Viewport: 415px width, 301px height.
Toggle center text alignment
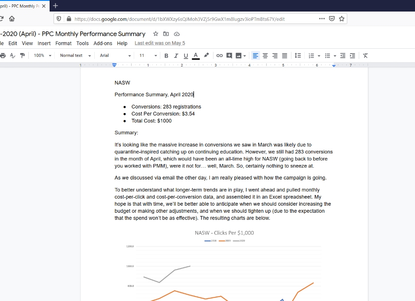[265, 55]
